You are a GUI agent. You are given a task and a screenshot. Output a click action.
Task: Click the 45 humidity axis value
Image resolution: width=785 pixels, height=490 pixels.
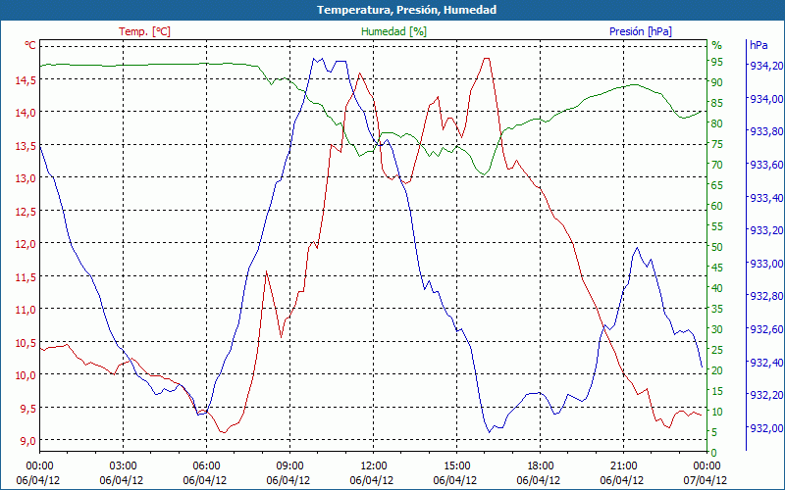717,268
